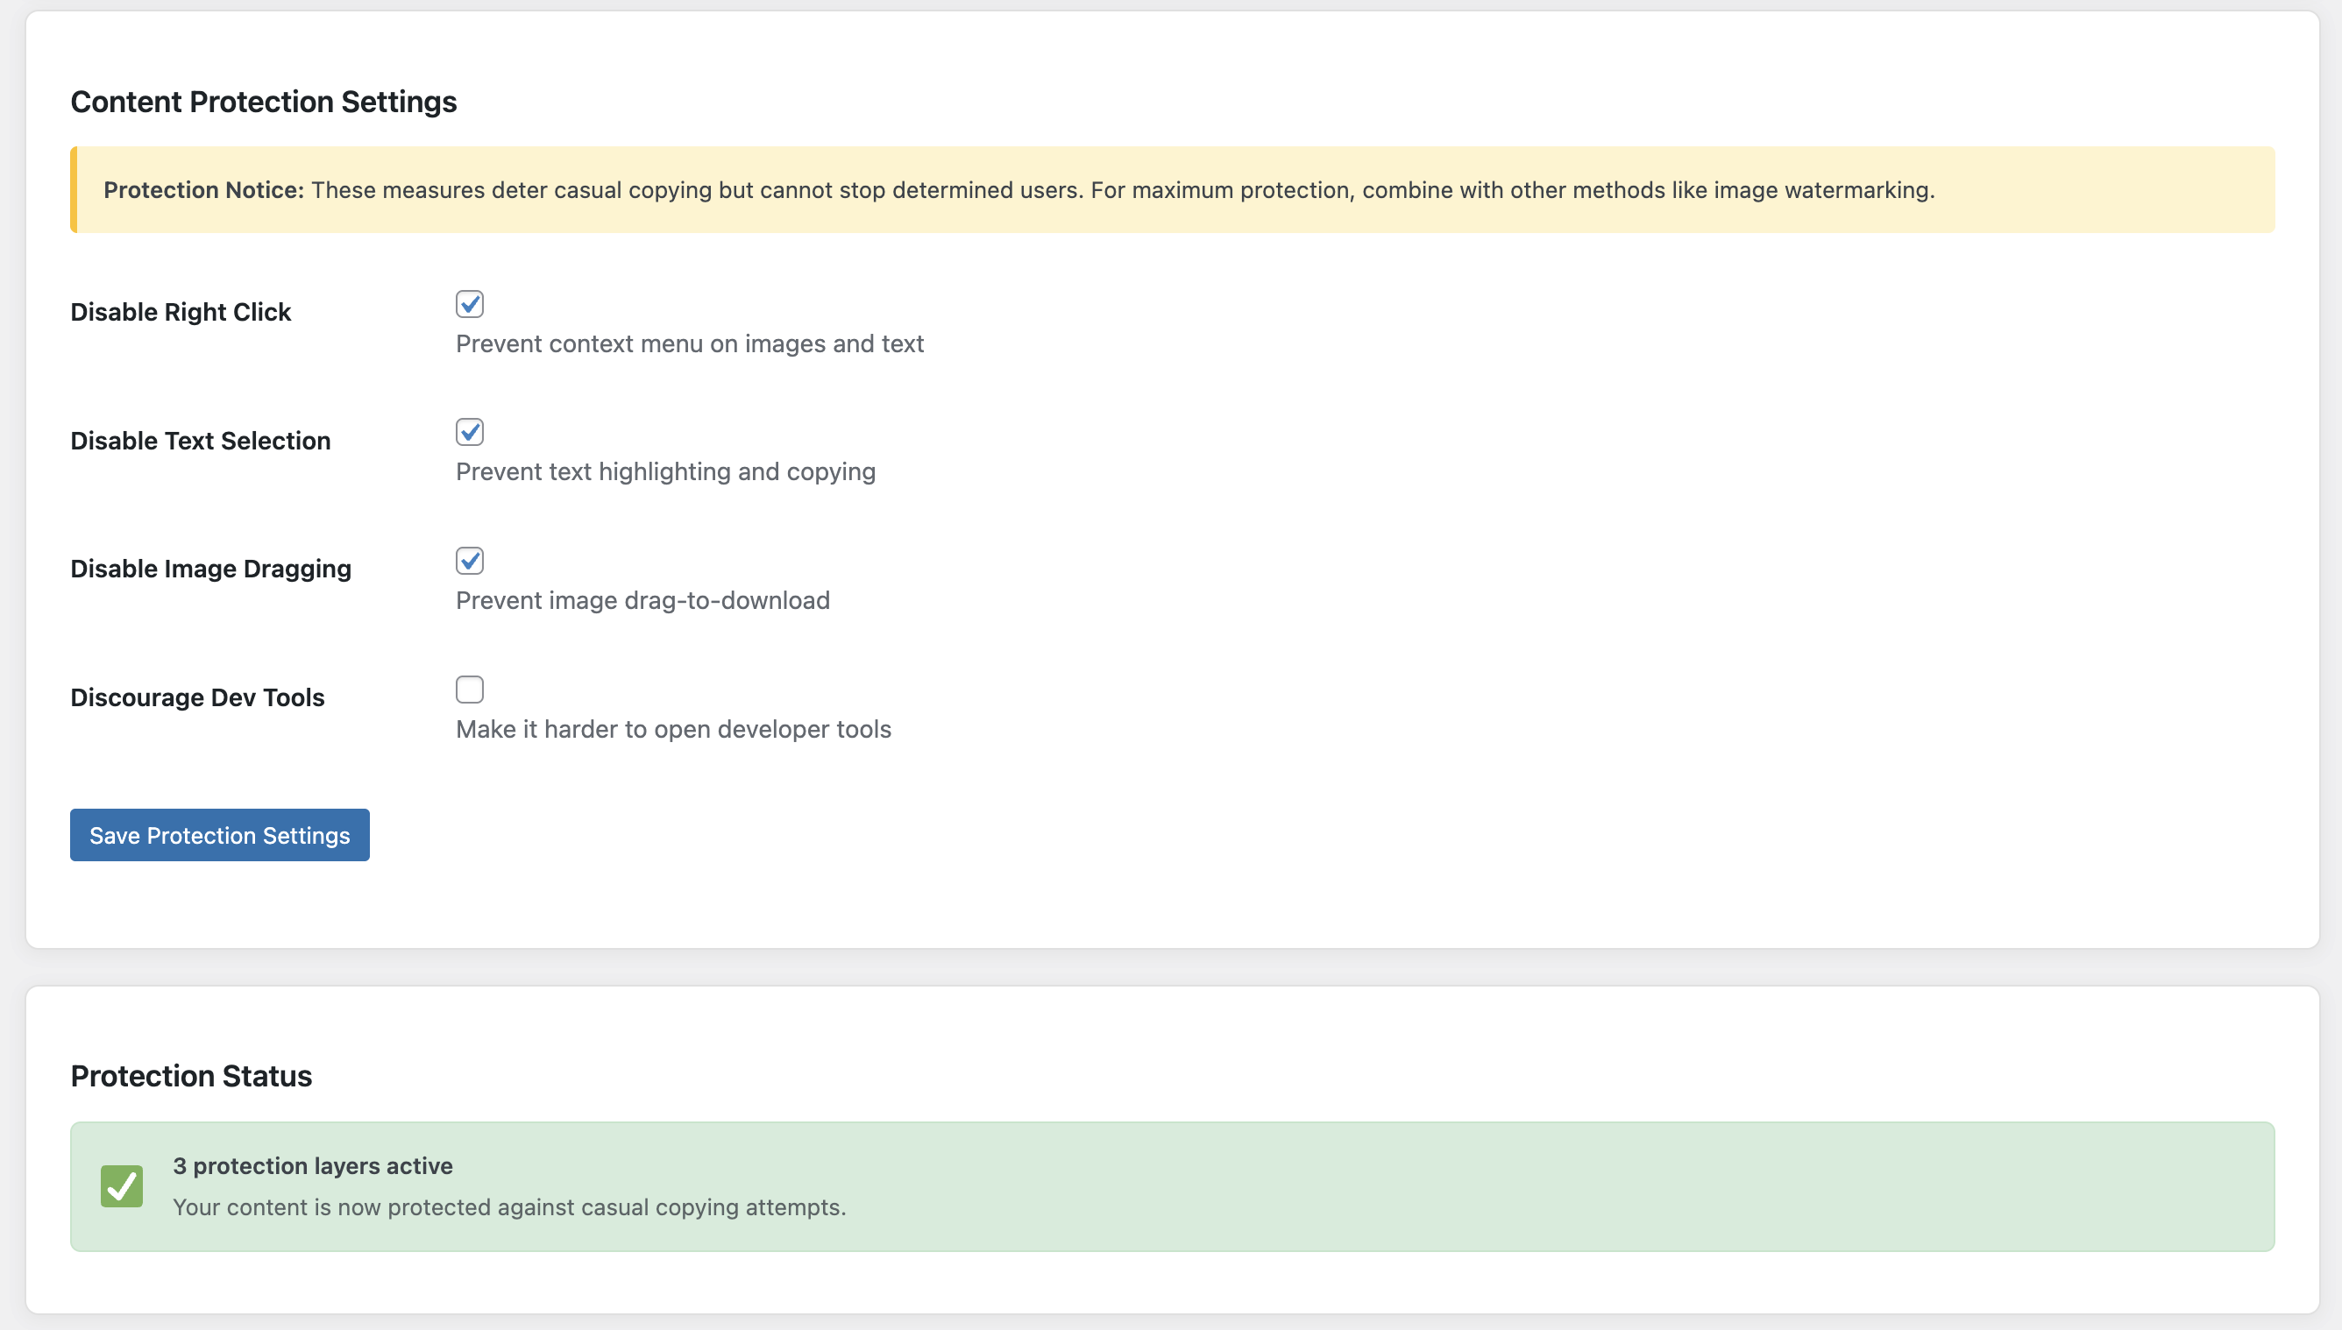
Task: Click the checked Disable Text Selection checkmark icon
Action: click(470, 432)
